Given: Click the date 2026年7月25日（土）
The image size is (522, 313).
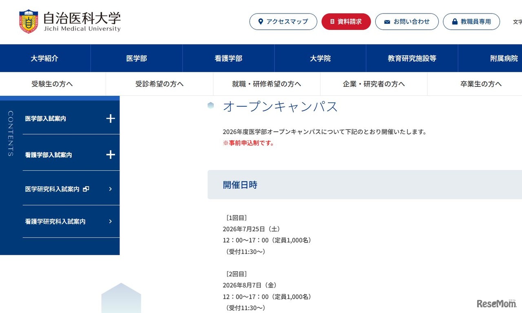Looking at the screenshot, I should click(252, 229).
